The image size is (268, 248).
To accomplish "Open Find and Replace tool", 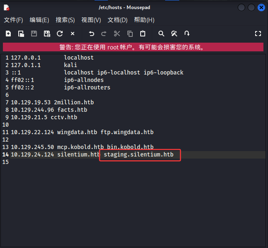I will tap(174, 34).
